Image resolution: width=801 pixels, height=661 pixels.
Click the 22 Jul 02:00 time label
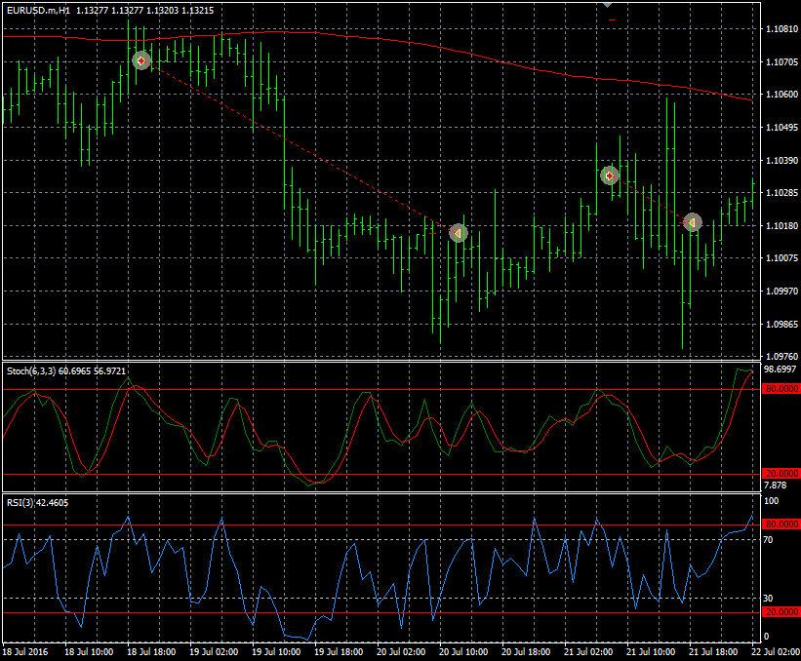pos(776,652)
